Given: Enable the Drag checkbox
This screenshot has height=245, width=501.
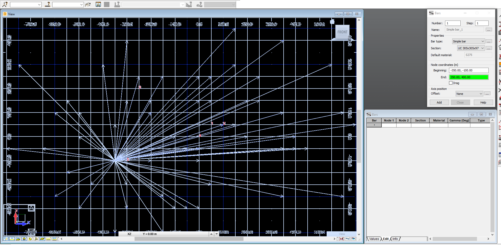Looking at the screenshot, I should tap(451, 83).
